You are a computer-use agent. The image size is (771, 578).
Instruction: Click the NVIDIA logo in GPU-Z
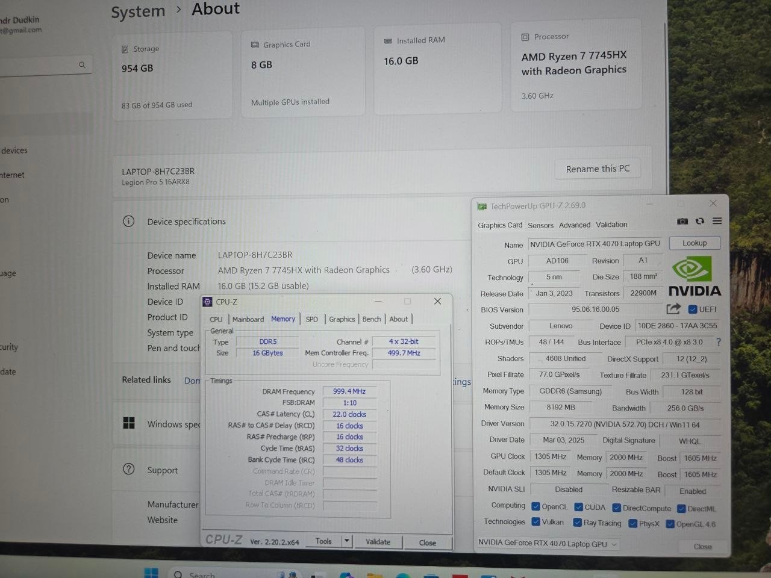[x=695, y=276]
